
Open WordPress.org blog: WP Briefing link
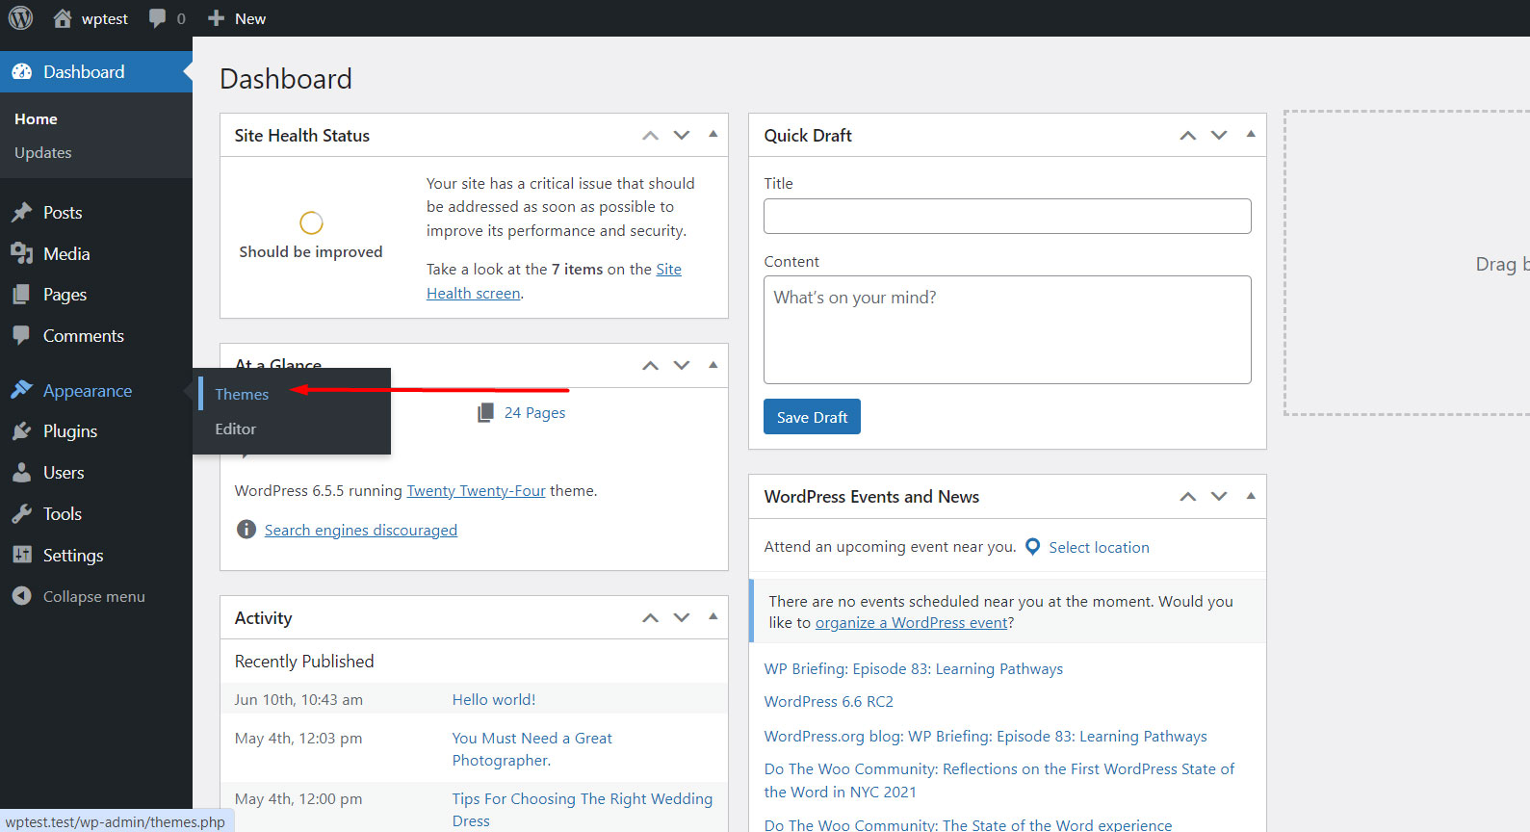click(x=985, y=736)
